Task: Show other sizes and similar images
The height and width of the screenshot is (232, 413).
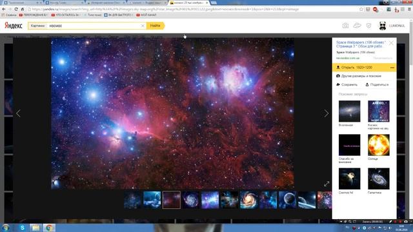Action: point(359,76)
